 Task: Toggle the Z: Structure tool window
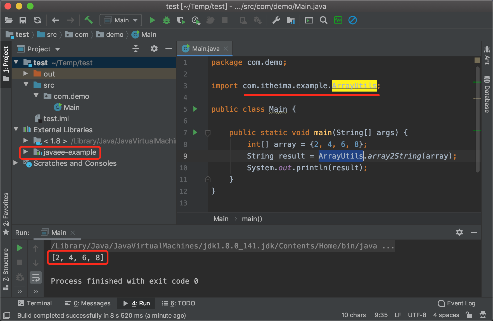point(6,269)
